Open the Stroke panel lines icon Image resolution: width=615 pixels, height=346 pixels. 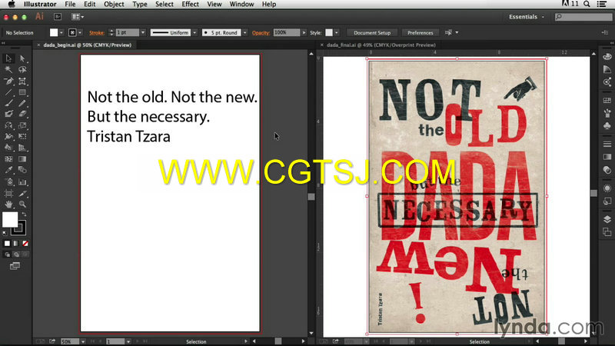607,144
